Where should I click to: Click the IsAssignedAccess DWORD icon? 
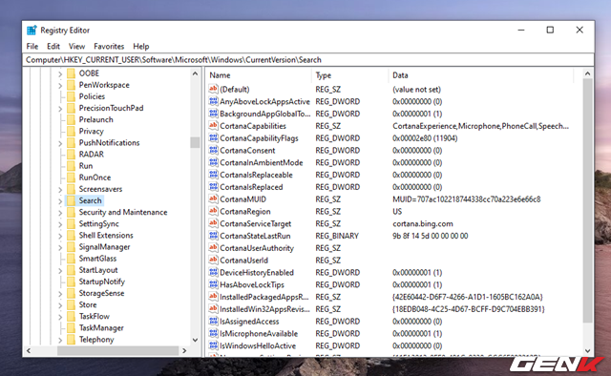click(213, 321)
